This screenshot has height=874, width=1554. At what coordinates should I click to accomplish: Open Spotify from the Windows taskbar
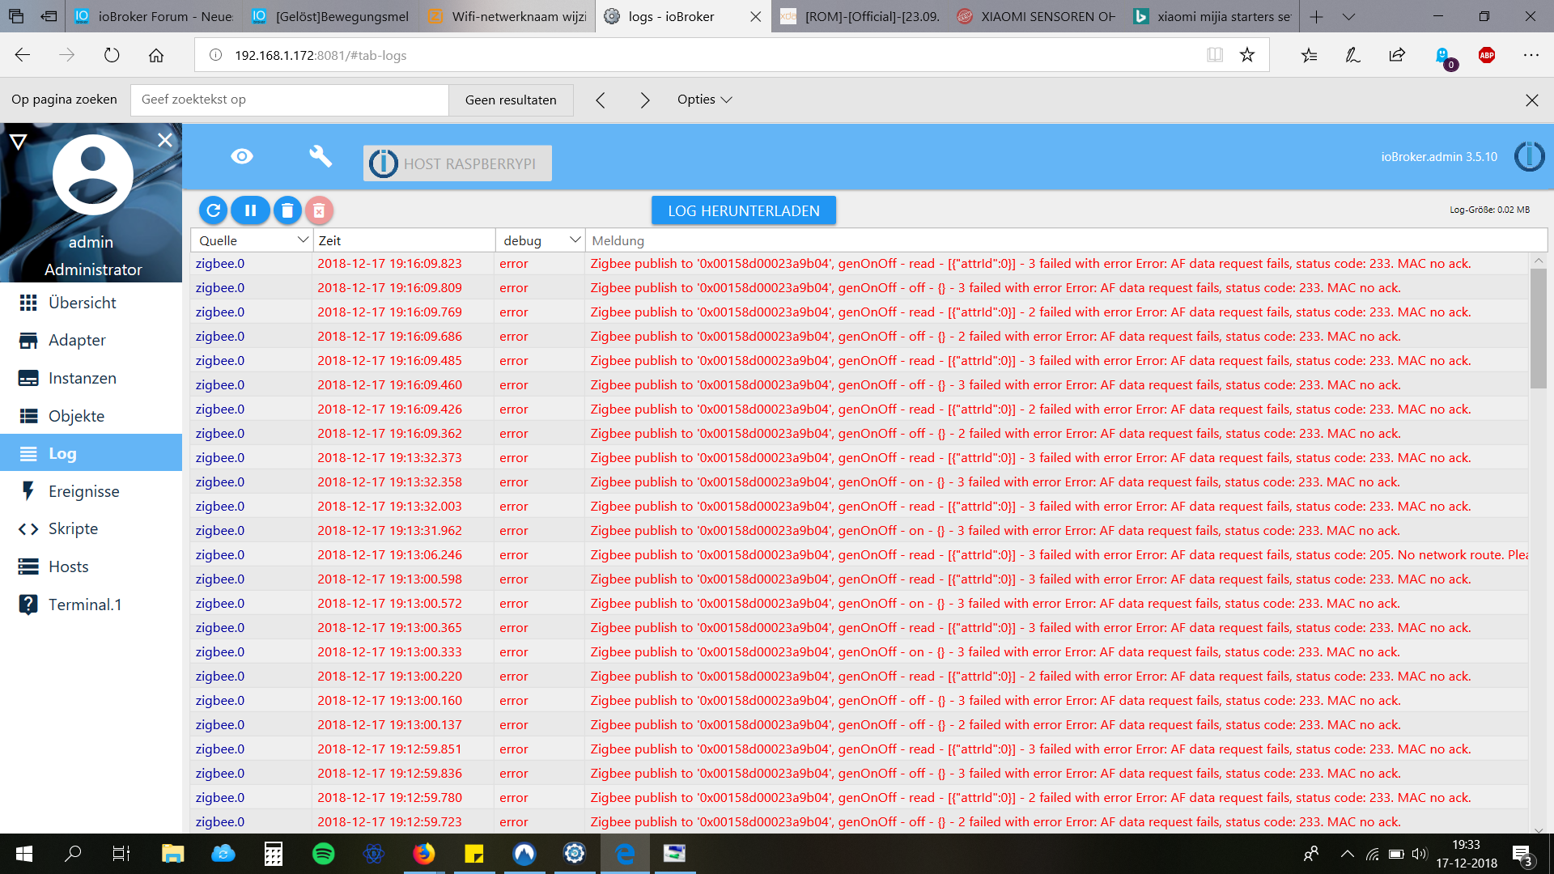[323, 854]
